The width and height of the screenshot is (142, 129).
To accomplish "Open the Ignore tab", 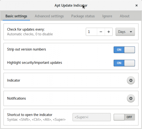I will tap(107, 16).
